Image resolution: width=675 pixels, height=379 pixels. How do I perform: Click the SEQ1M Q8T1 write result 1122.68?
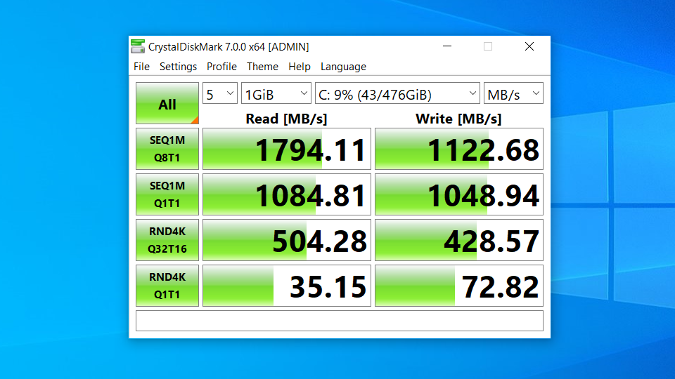click(459, 149)
